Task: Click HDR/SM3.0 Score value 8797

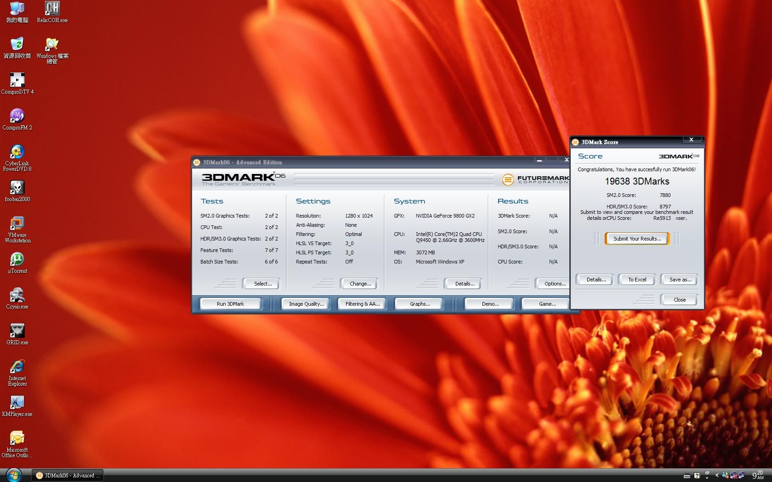Action: click(665, 207)
